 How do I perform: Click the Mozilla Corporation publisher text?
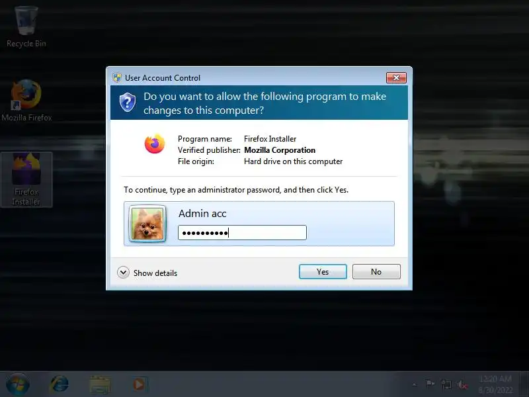280,150
